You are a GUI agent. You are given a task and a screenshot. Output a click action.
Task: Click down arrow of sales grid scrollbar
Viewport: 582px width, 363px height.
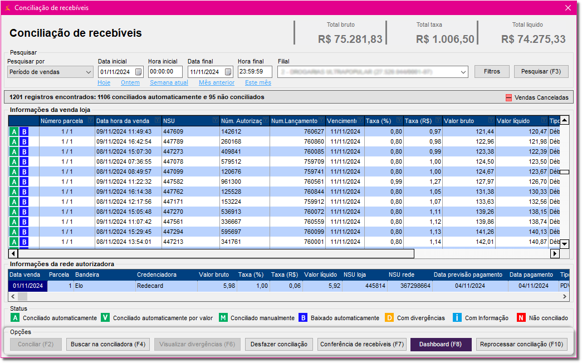(x=564, y=244)
